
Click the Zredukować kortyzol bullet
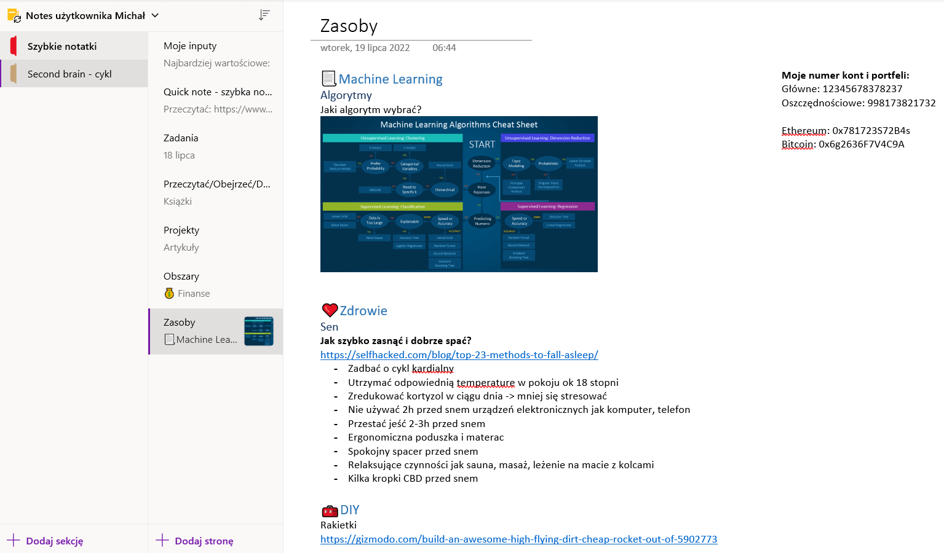tap(477, 396)
